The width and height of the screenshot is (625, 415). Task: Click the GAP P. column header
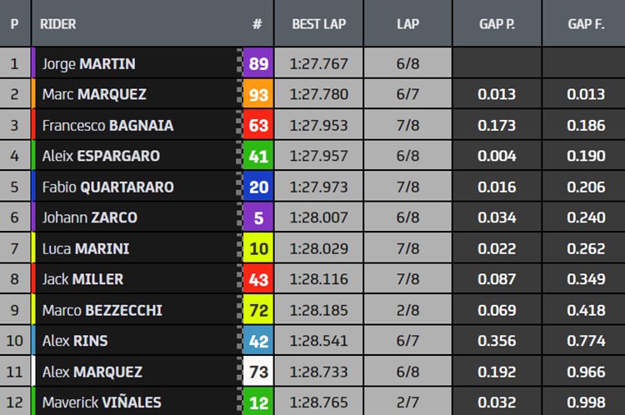(x=497, y=23)
